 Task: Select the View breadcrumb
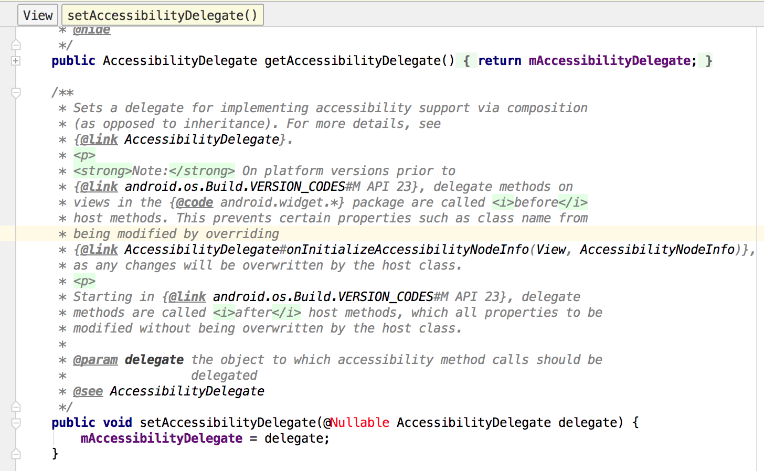[38, 15]
